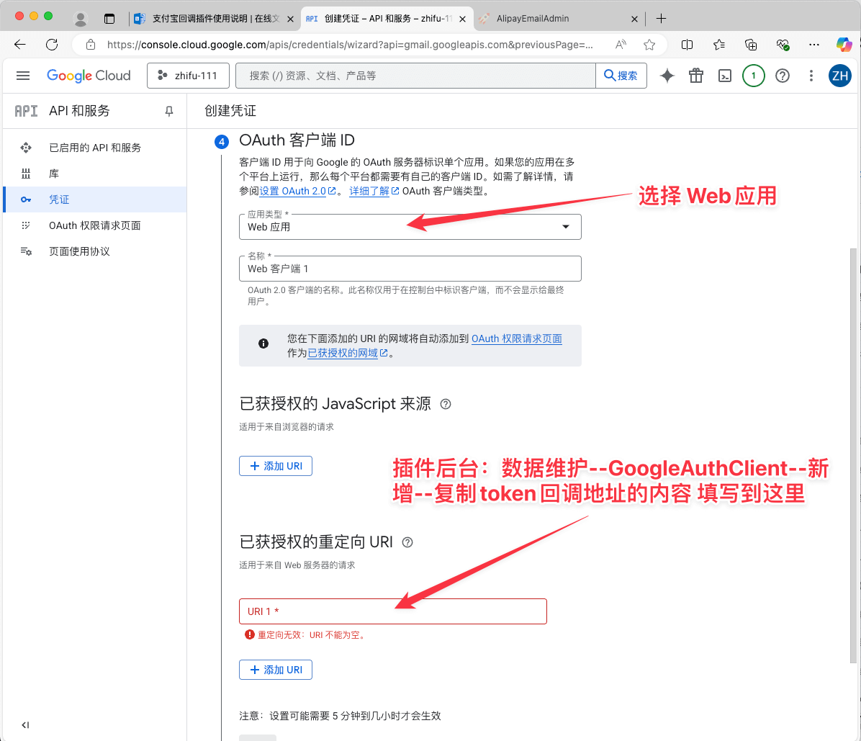Open the ZH account avatar

pos(839,76)
